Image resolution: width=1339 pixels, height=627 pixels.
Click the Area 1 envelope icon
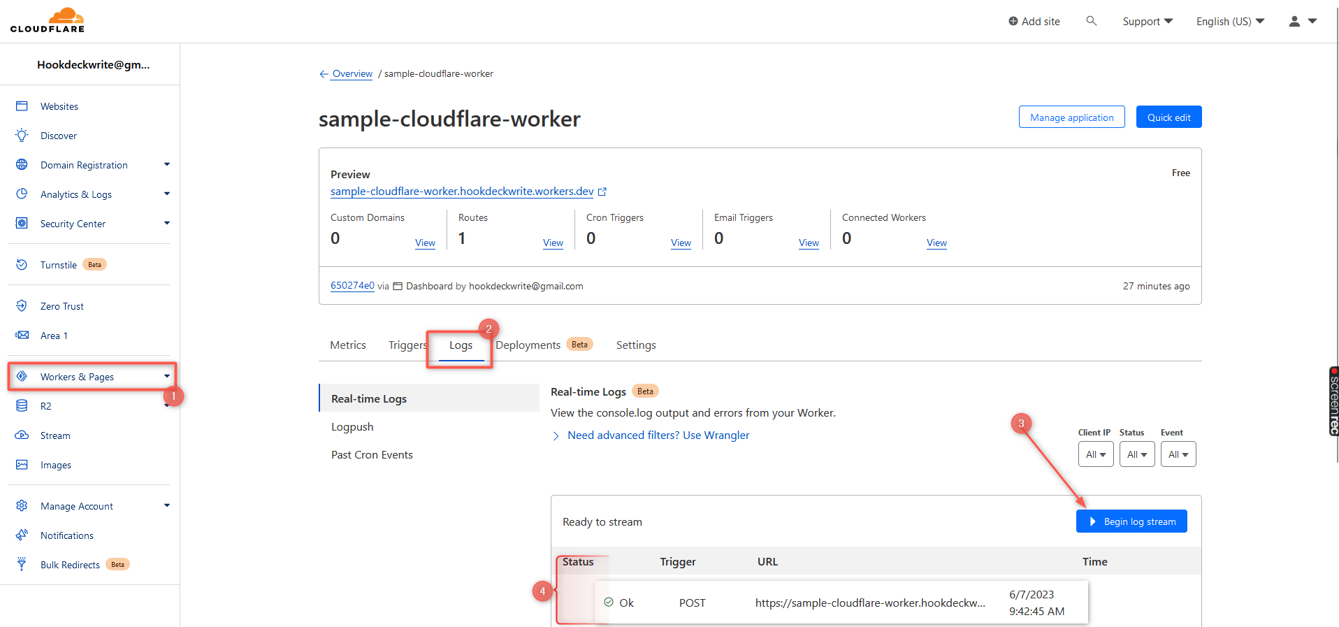click(22, 336)
